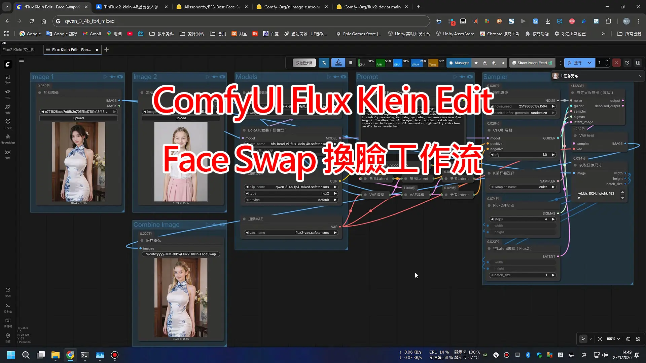This screenshot has height=363, width=646.
Task: Click the 运行 run button
Action: (575, 63)
